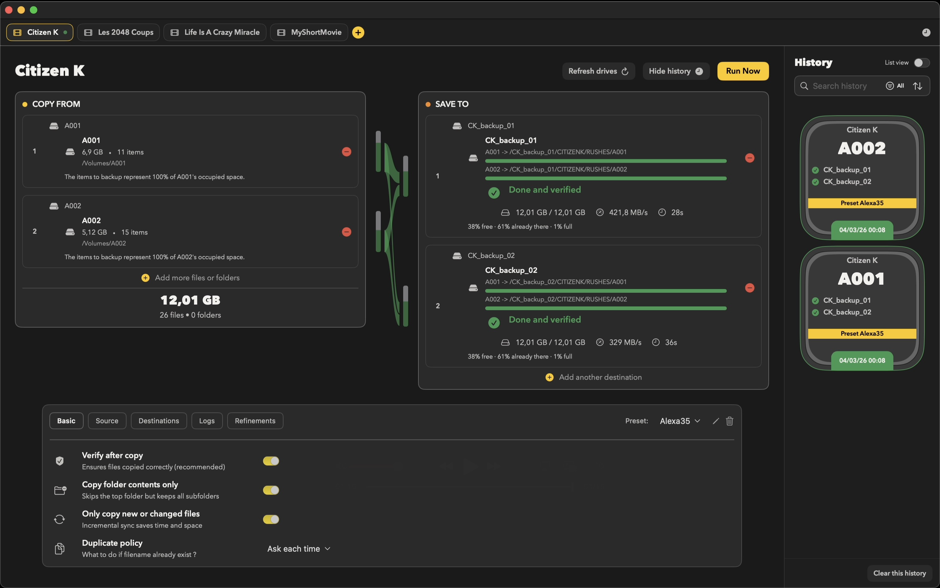Open the All history filter menu

tap(895, 86)
